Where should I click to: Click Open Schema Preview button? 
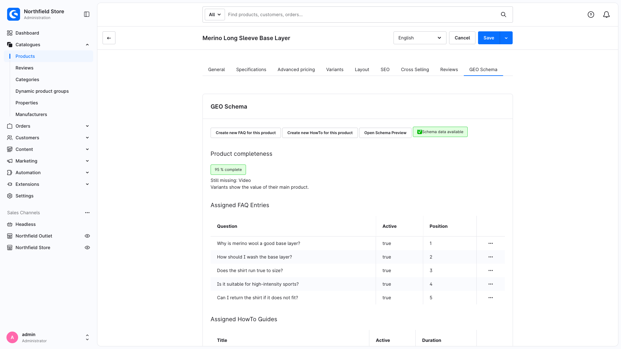[x=385, y=133]
